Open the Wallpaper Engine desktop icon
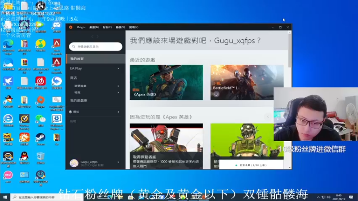358x201 pixels. tap(57, 122)
